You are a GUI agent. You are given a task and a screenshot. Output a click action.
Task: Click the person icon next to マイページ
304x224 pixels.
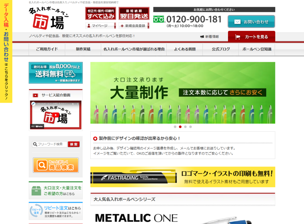88,26
